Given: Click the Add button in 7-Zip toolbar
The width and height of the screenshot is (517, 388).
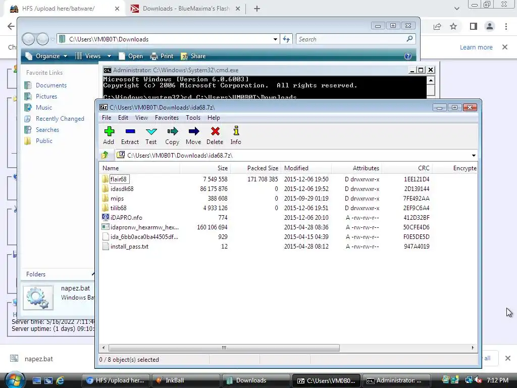Looking at the screenshot, I should pos(109,135).
